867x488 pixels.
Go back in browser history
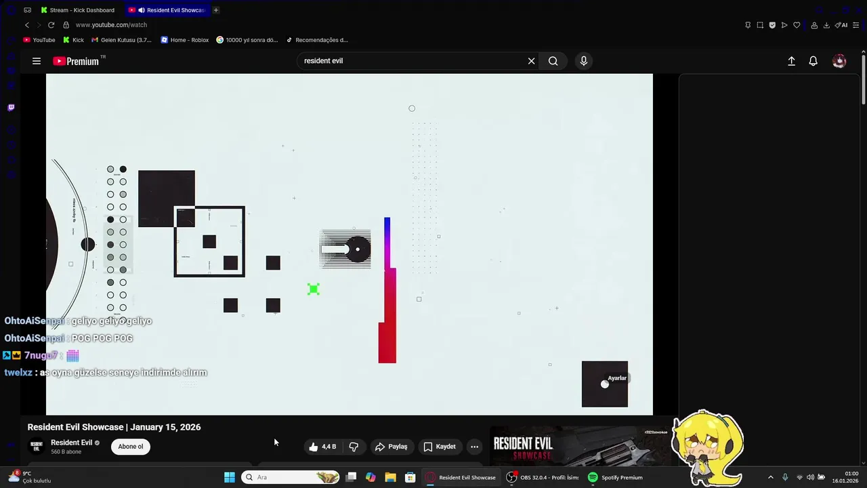[x=27, y=25]
